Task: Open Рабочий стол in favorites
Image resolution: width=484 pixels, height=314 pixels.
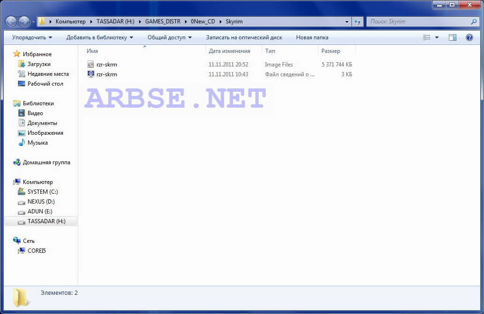Action: 45,84
